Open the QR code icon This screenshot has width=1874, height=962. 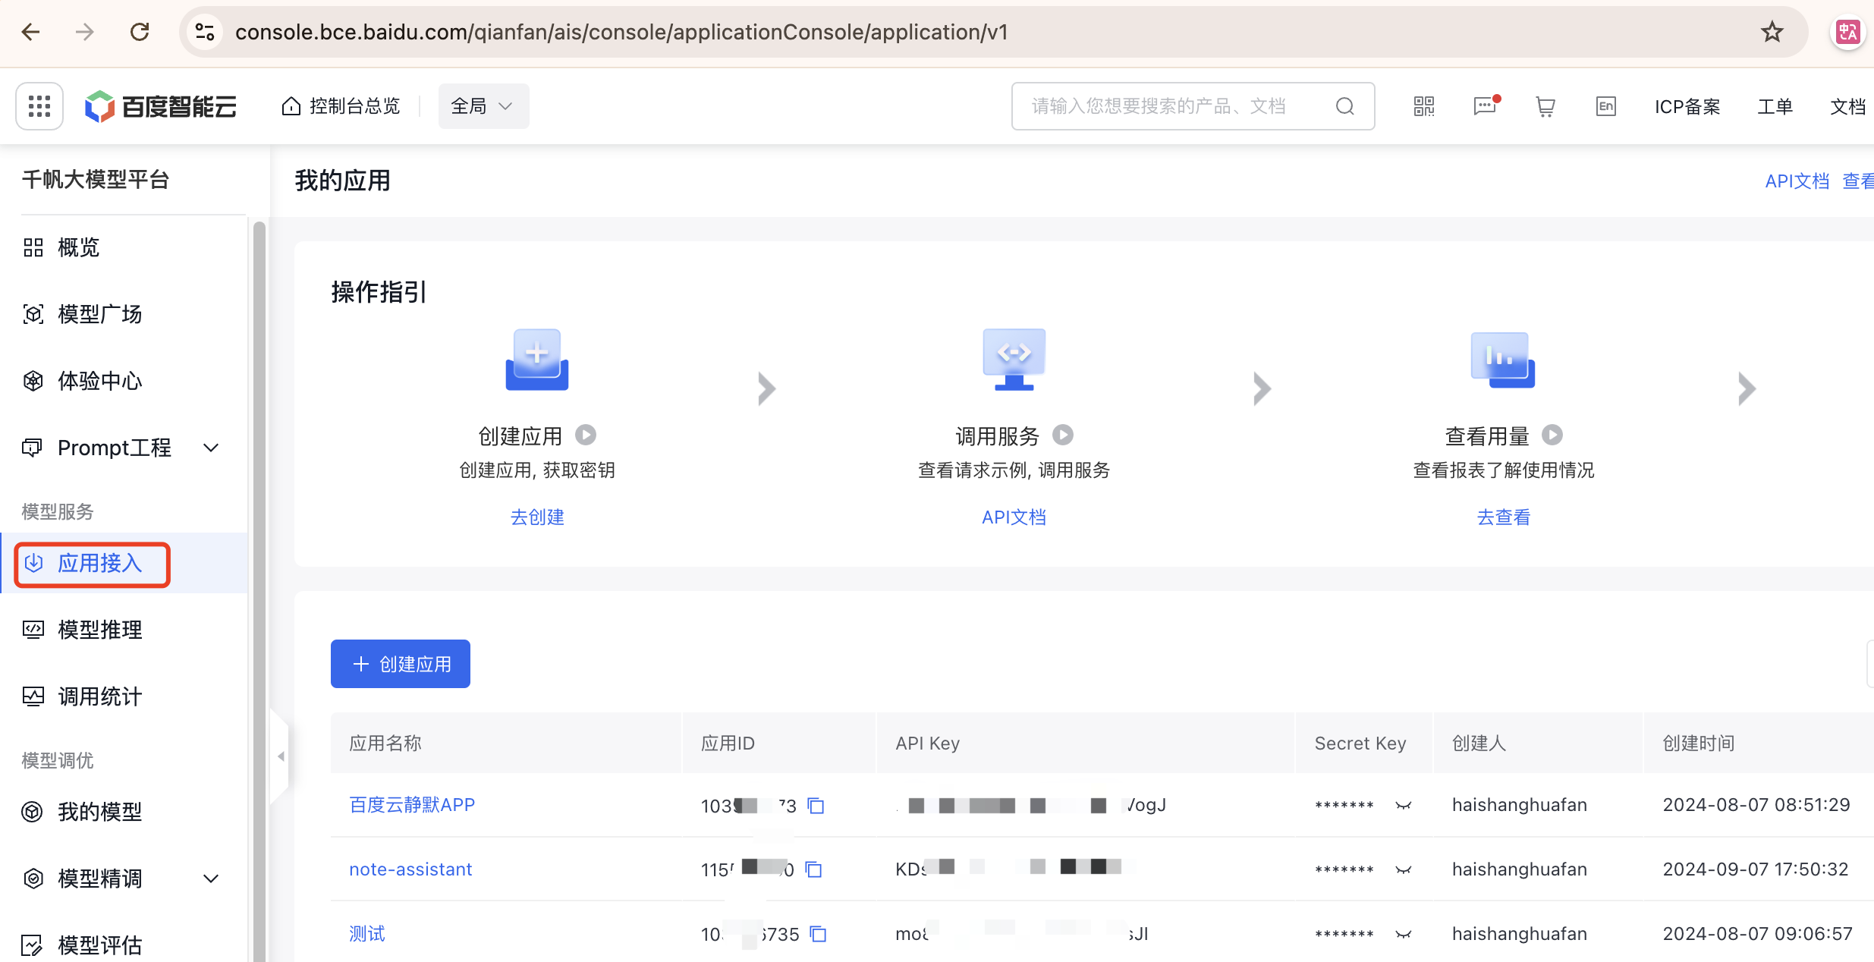coord(1424,106)
